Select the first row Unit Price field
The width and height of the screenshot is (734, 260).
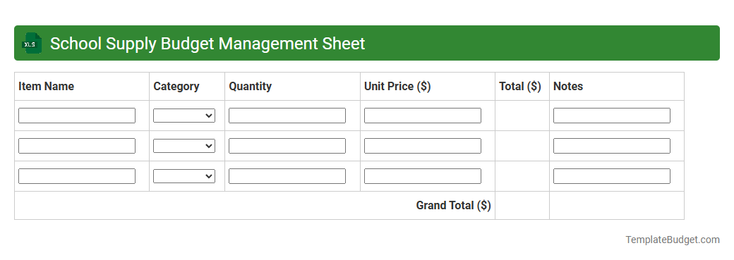pyautogui.click(x=422, y=116)
